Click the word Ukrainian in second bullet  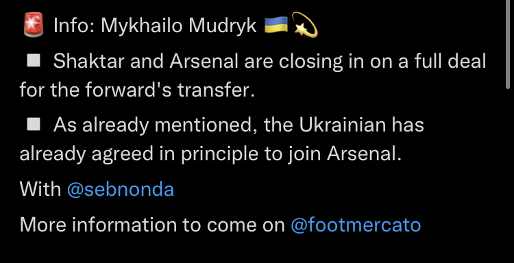(342, 125)
